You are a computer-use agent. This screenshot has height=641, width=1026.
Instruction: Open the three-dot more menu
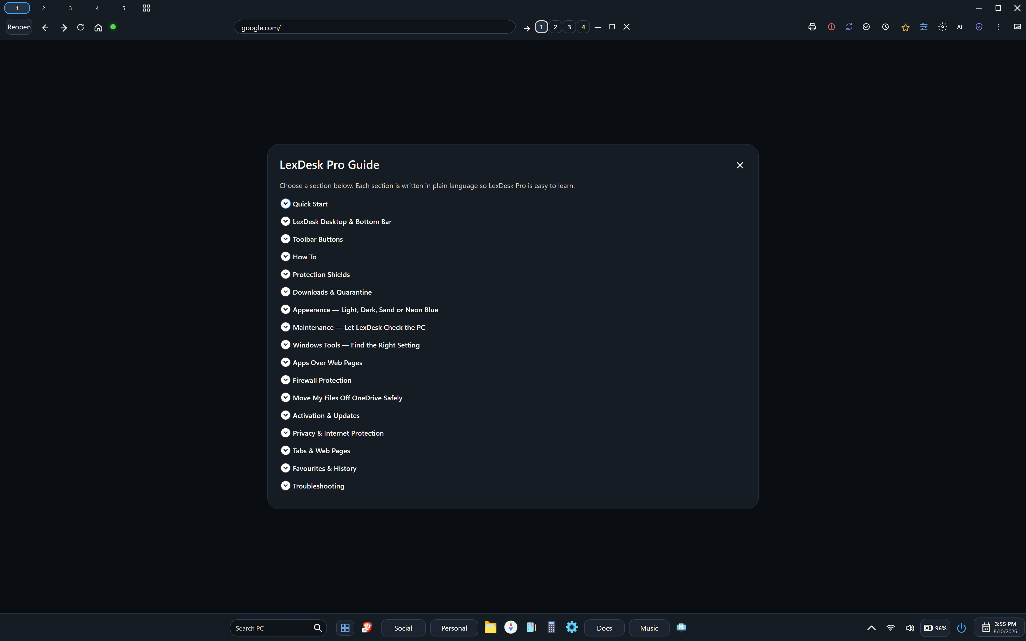coord(998,27)
